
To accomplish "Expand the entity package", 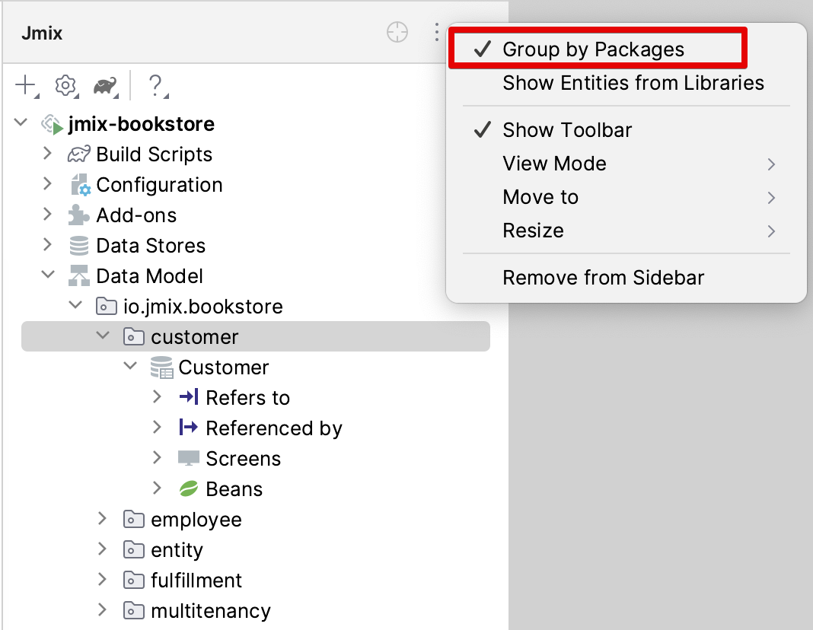I will [x=102, y=549].
